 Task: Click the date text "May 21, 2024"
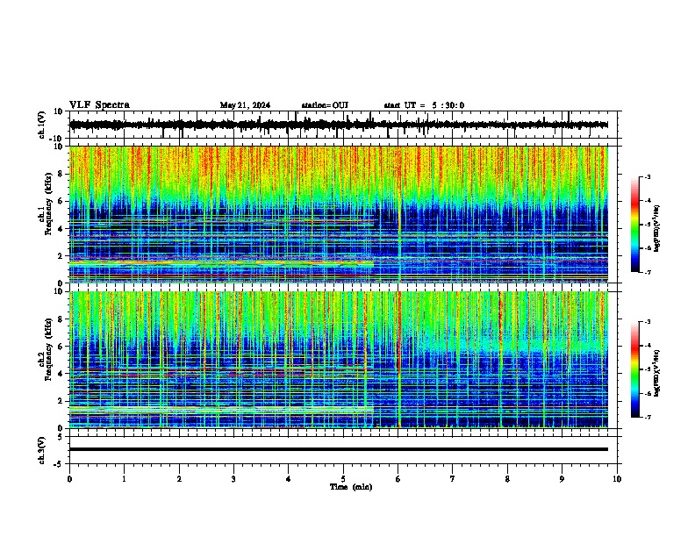[x=245, y=105]
